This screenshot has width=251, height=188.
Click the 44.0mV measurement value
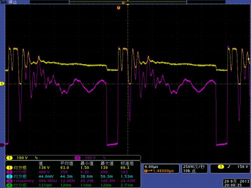click(46, 176)
